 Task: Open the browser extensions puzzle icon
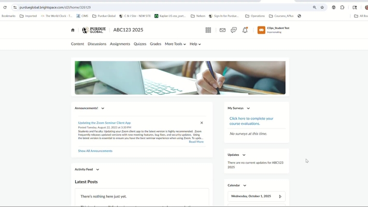pos(342,7)
